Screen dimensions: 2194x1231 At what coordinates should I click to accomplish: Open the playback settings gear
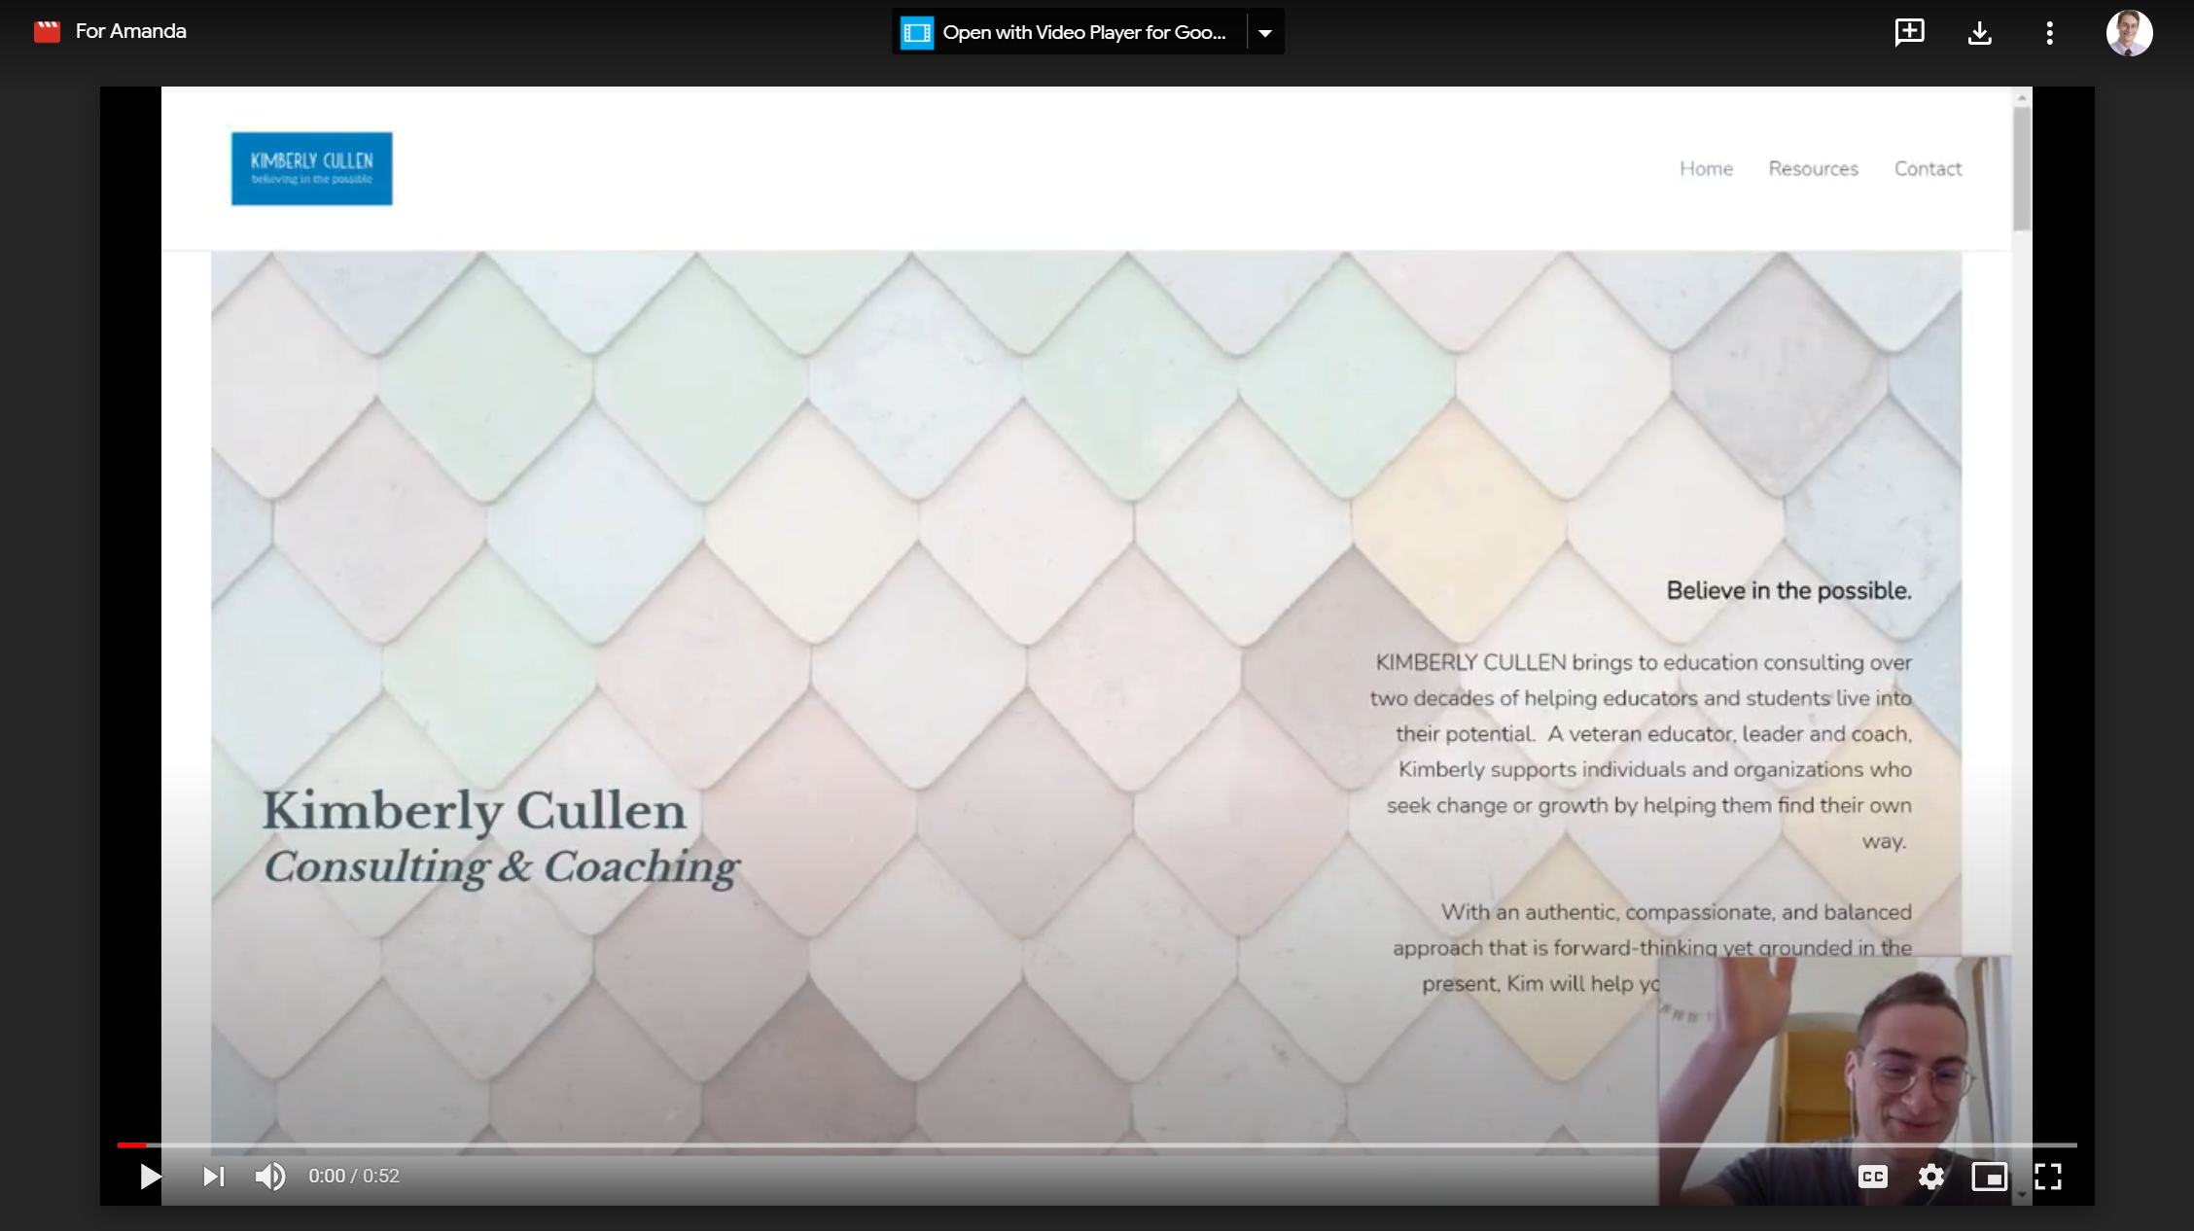1931,1177
